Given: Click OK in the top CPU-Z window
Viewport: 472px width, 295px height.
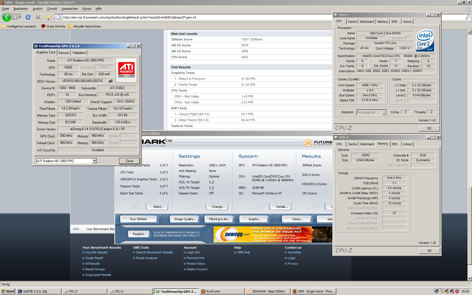Looking at the screenshot, I should click(429, 128).
